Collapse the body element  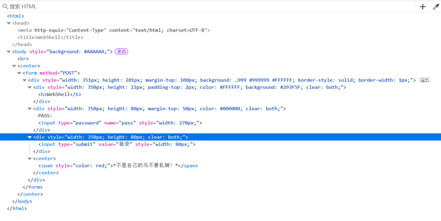click(9, 52)
